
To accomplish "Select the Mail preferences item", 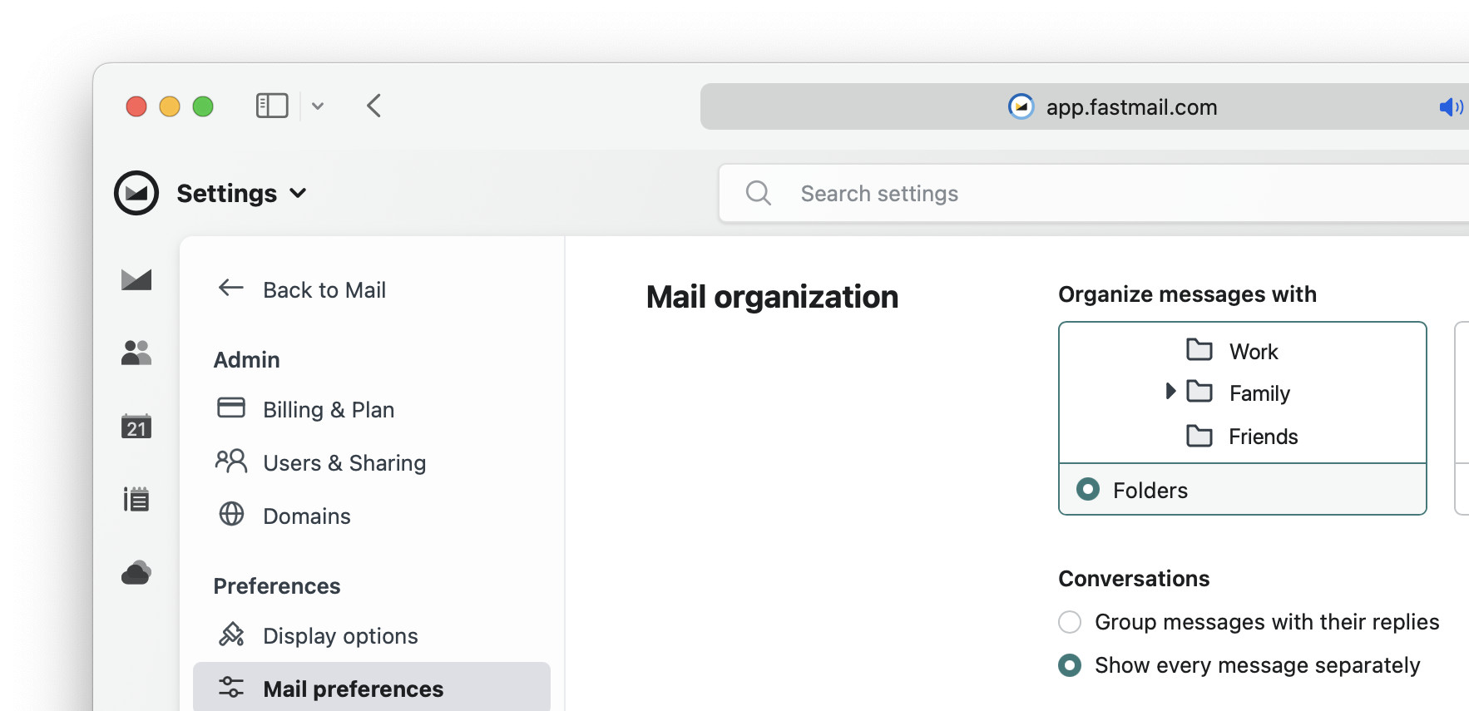I will coord(372,687).
